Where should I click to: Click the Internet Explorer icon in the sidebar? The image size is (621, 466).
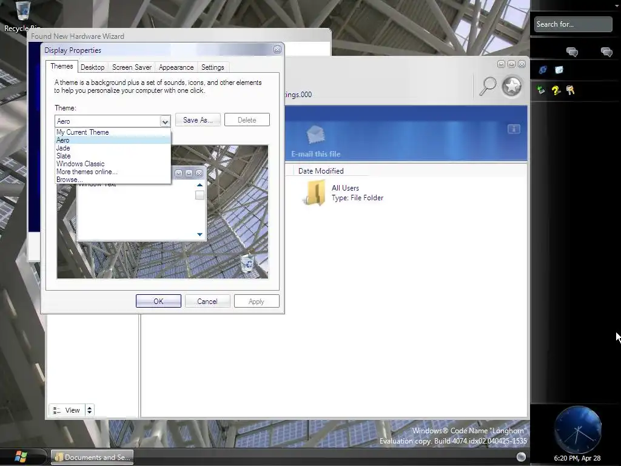543,70
